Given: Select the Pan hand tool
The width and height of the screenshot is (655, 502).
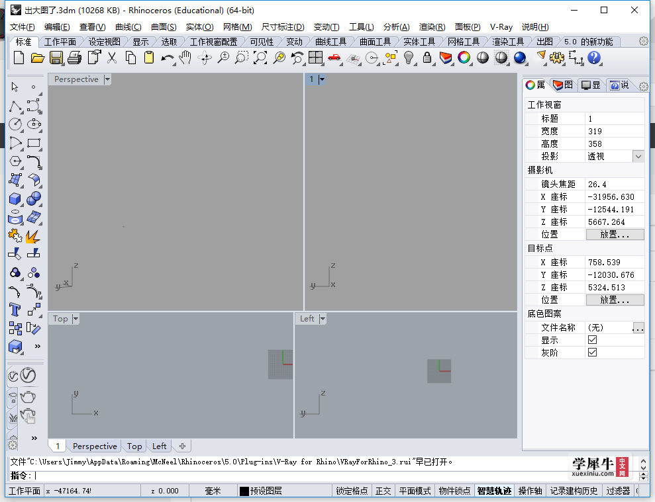Looking at the screenshot, I should 185,58.
